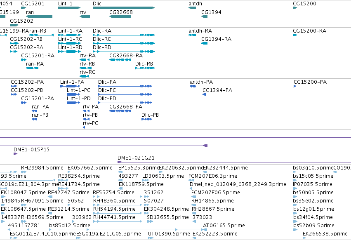The image size is (351, 240).
Task: Select the RH29984.5prime EST label
Action: tap(42, 168)
